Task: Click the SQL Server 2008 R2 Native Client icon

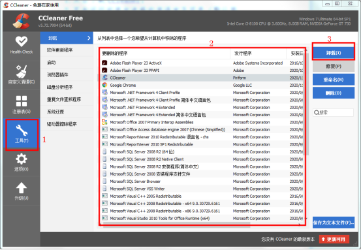Action: tap(104, 159)
